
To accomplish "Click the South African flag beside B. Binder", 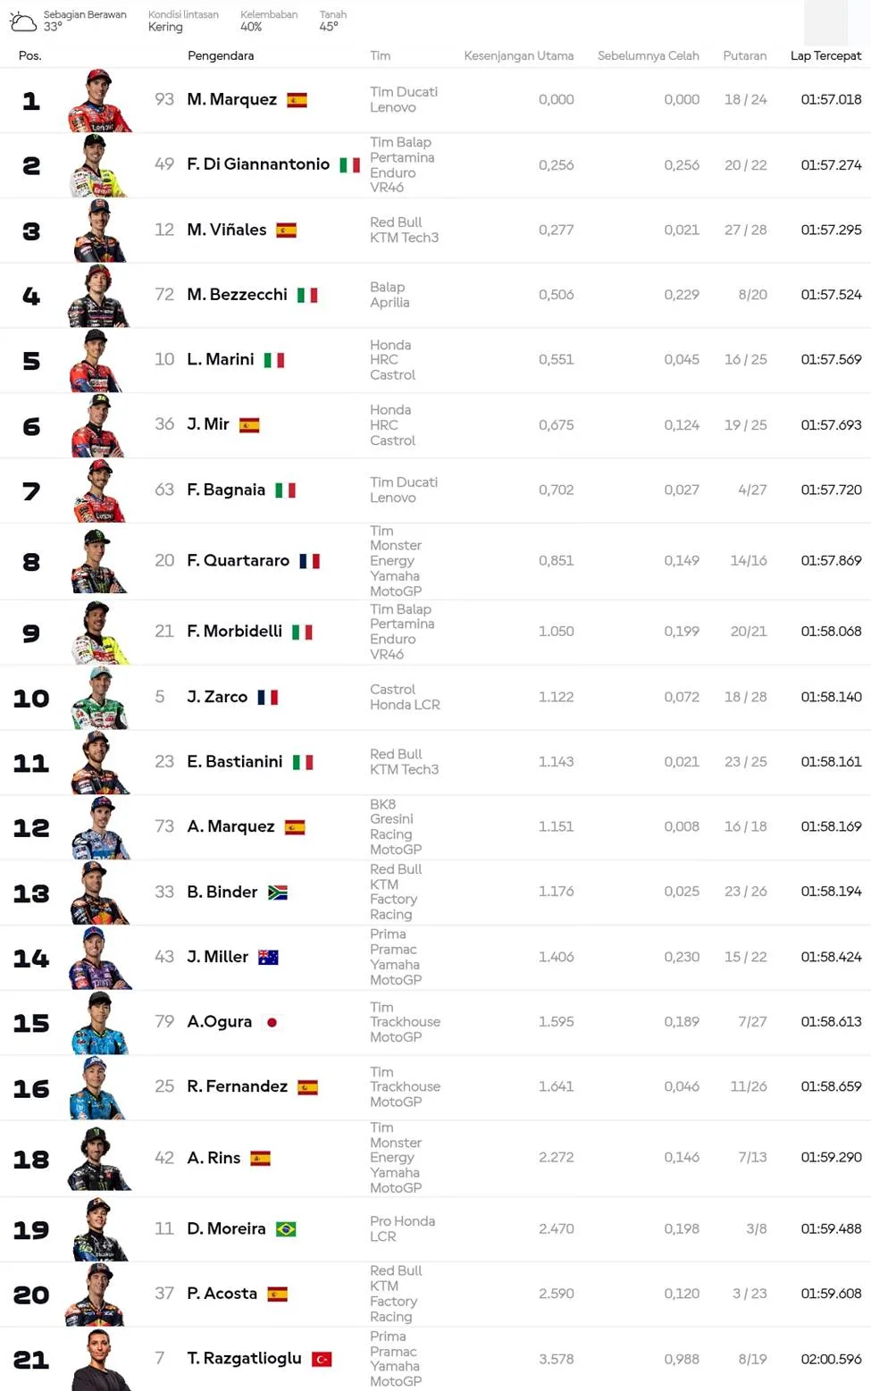I will 278,892.
